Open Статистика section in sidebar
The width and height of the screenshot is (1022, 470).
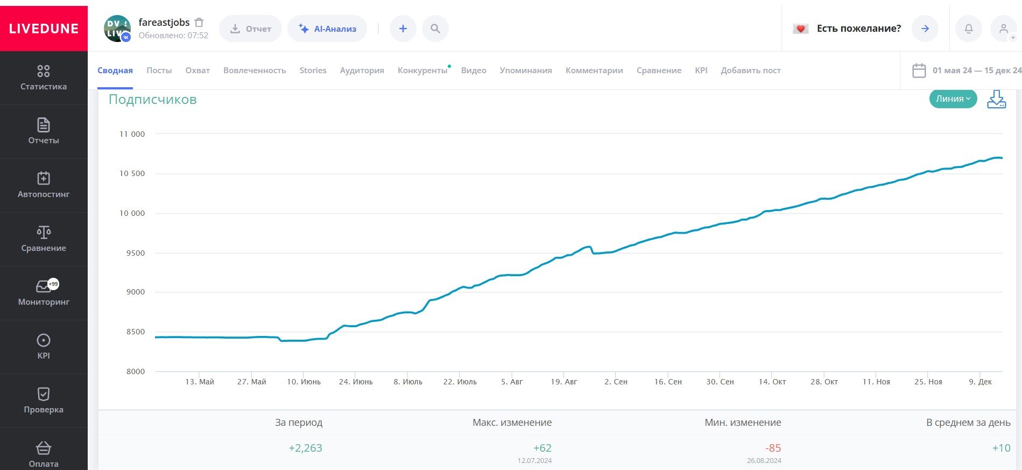[44, 78]
